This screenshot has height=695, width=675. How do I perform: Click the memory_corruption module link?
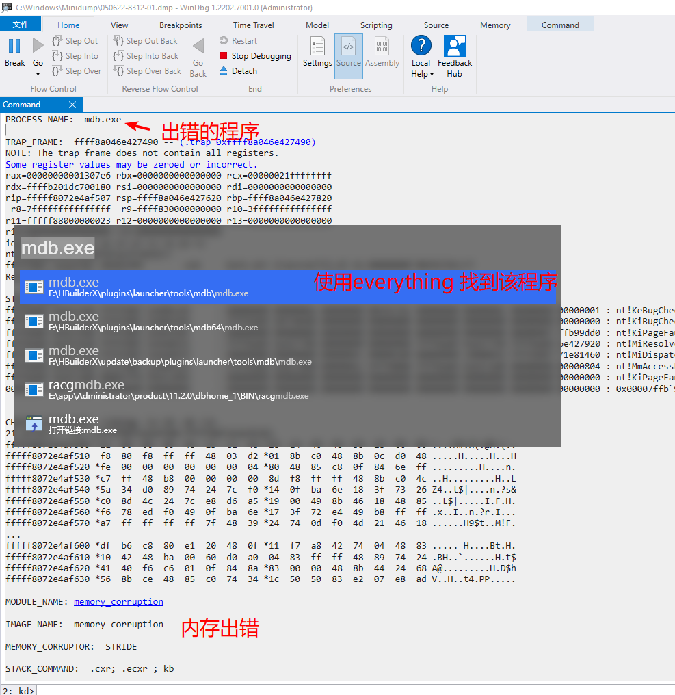point(118,602)
